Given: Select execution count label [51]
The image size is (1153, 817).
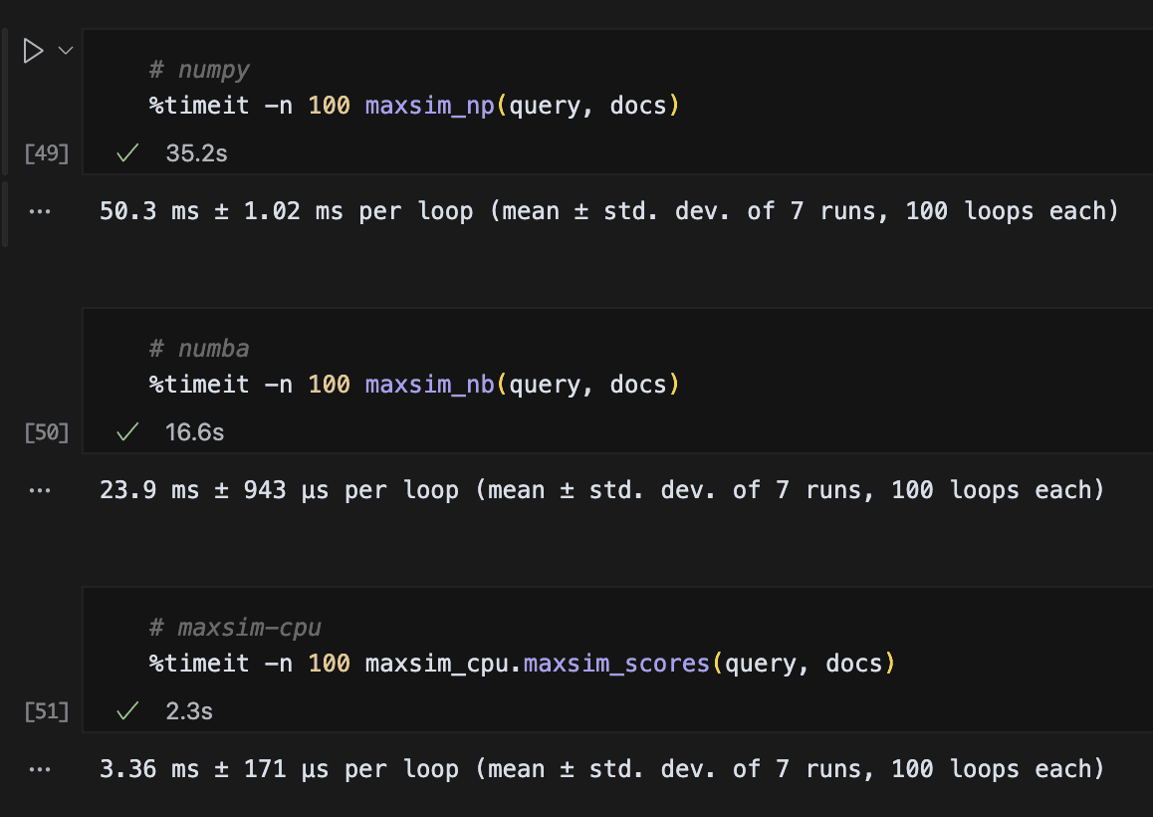Looking at the screenshot, I should tap(47, 711).
